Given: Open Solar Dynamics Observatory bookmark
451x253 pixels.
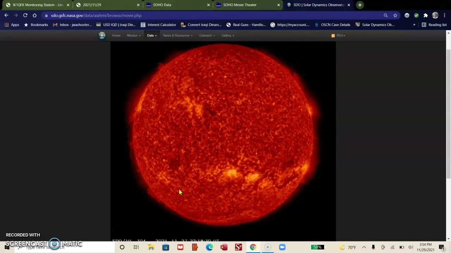Looking at the screenshot, I should (375, 25).
